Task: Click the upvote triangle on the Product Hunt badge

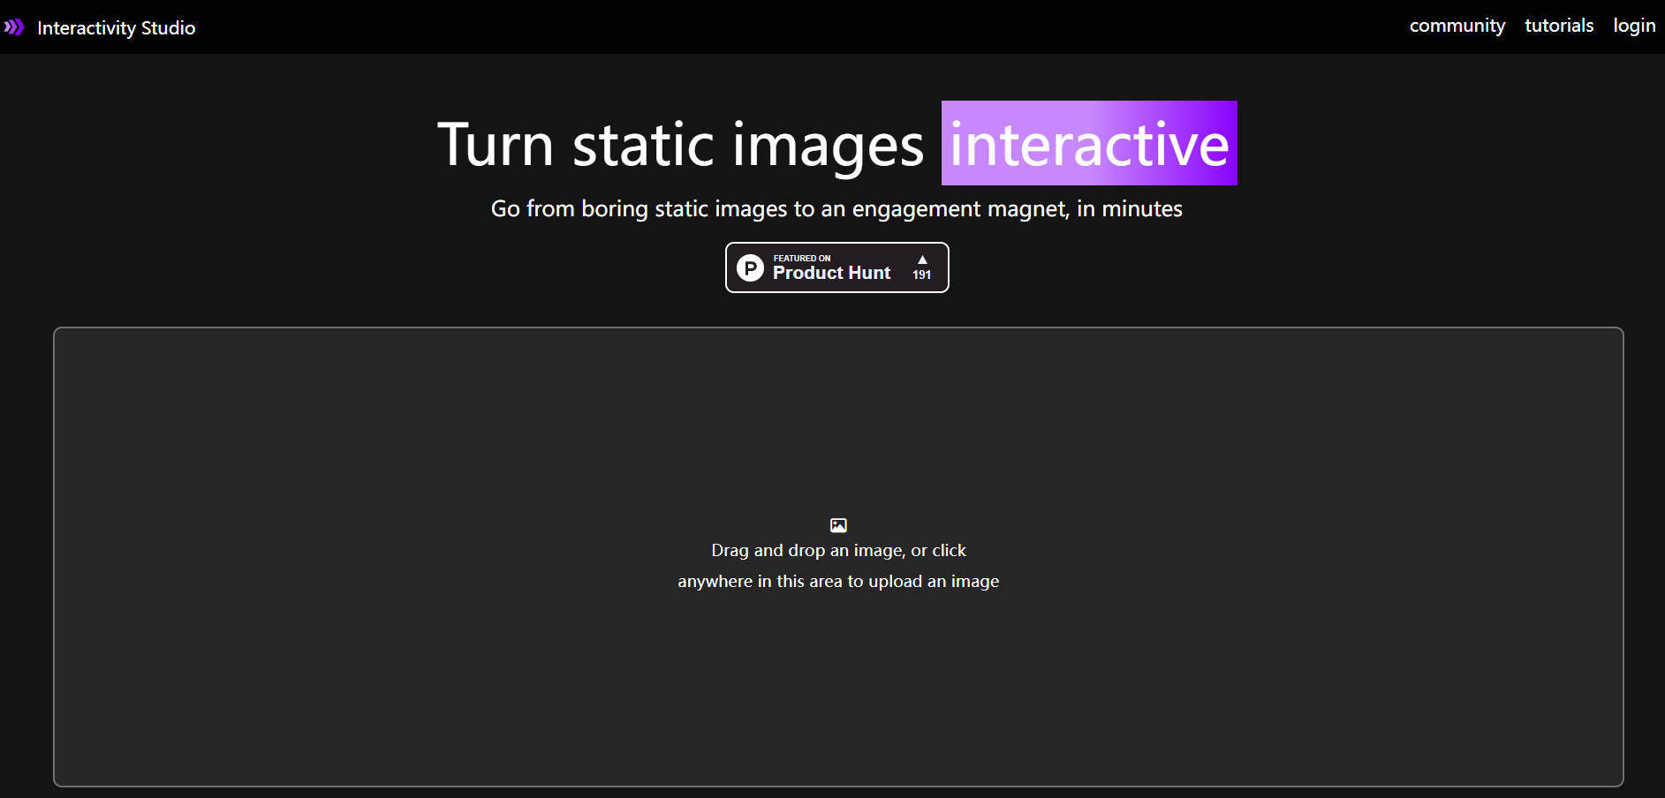Action: pos(922,259)
